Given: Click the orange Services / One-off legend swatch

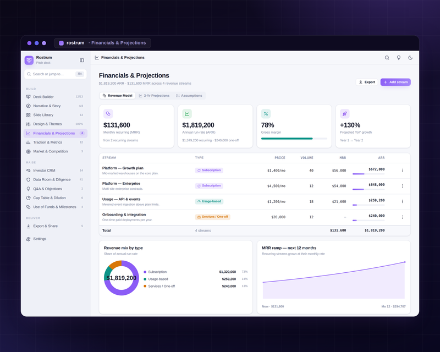Looking at the screenshot, I should (145, 286).
